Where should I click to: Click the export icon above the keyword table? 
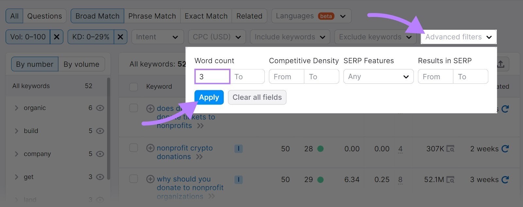(x=501, y=64)
